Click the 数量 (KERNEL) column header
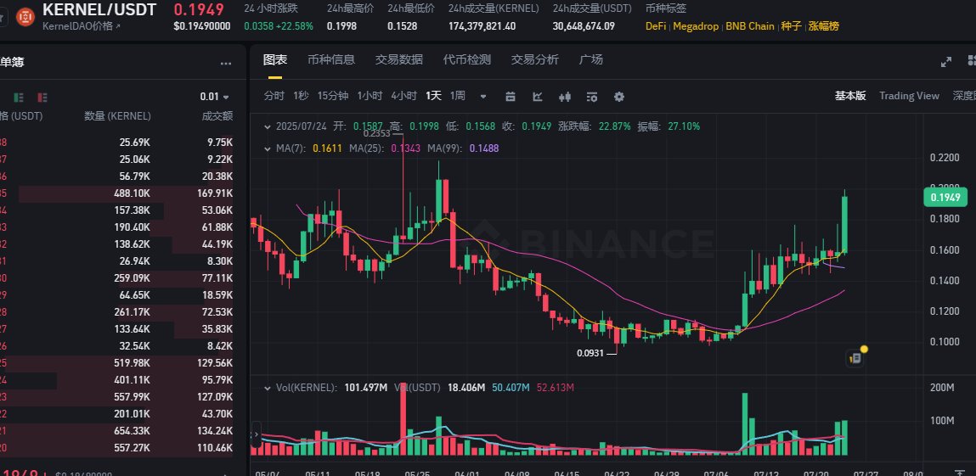The height and width of the screenshot is (476, 976). (117, 116)
